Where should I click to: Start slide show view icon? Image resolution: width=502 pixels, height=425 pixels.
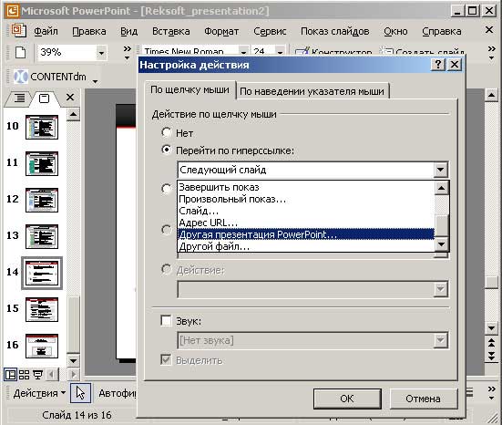pos(37,374)
